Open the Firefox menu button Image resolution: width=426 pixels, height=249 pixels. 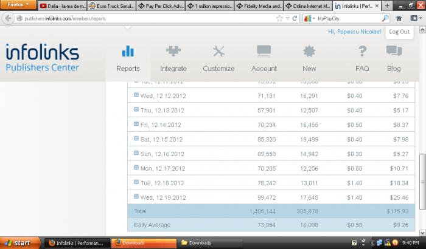click(18, 5)
